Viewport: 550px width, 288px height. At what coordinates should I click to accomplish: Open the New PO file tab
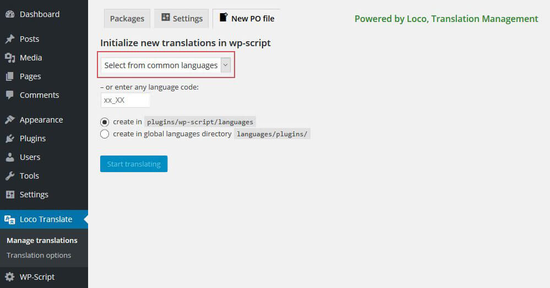click(247, 19)
